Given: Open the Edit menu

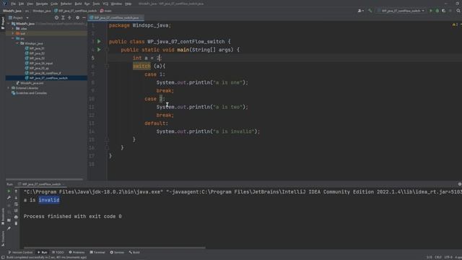Looking at the screenshot, I should click(x=21, y=4).
